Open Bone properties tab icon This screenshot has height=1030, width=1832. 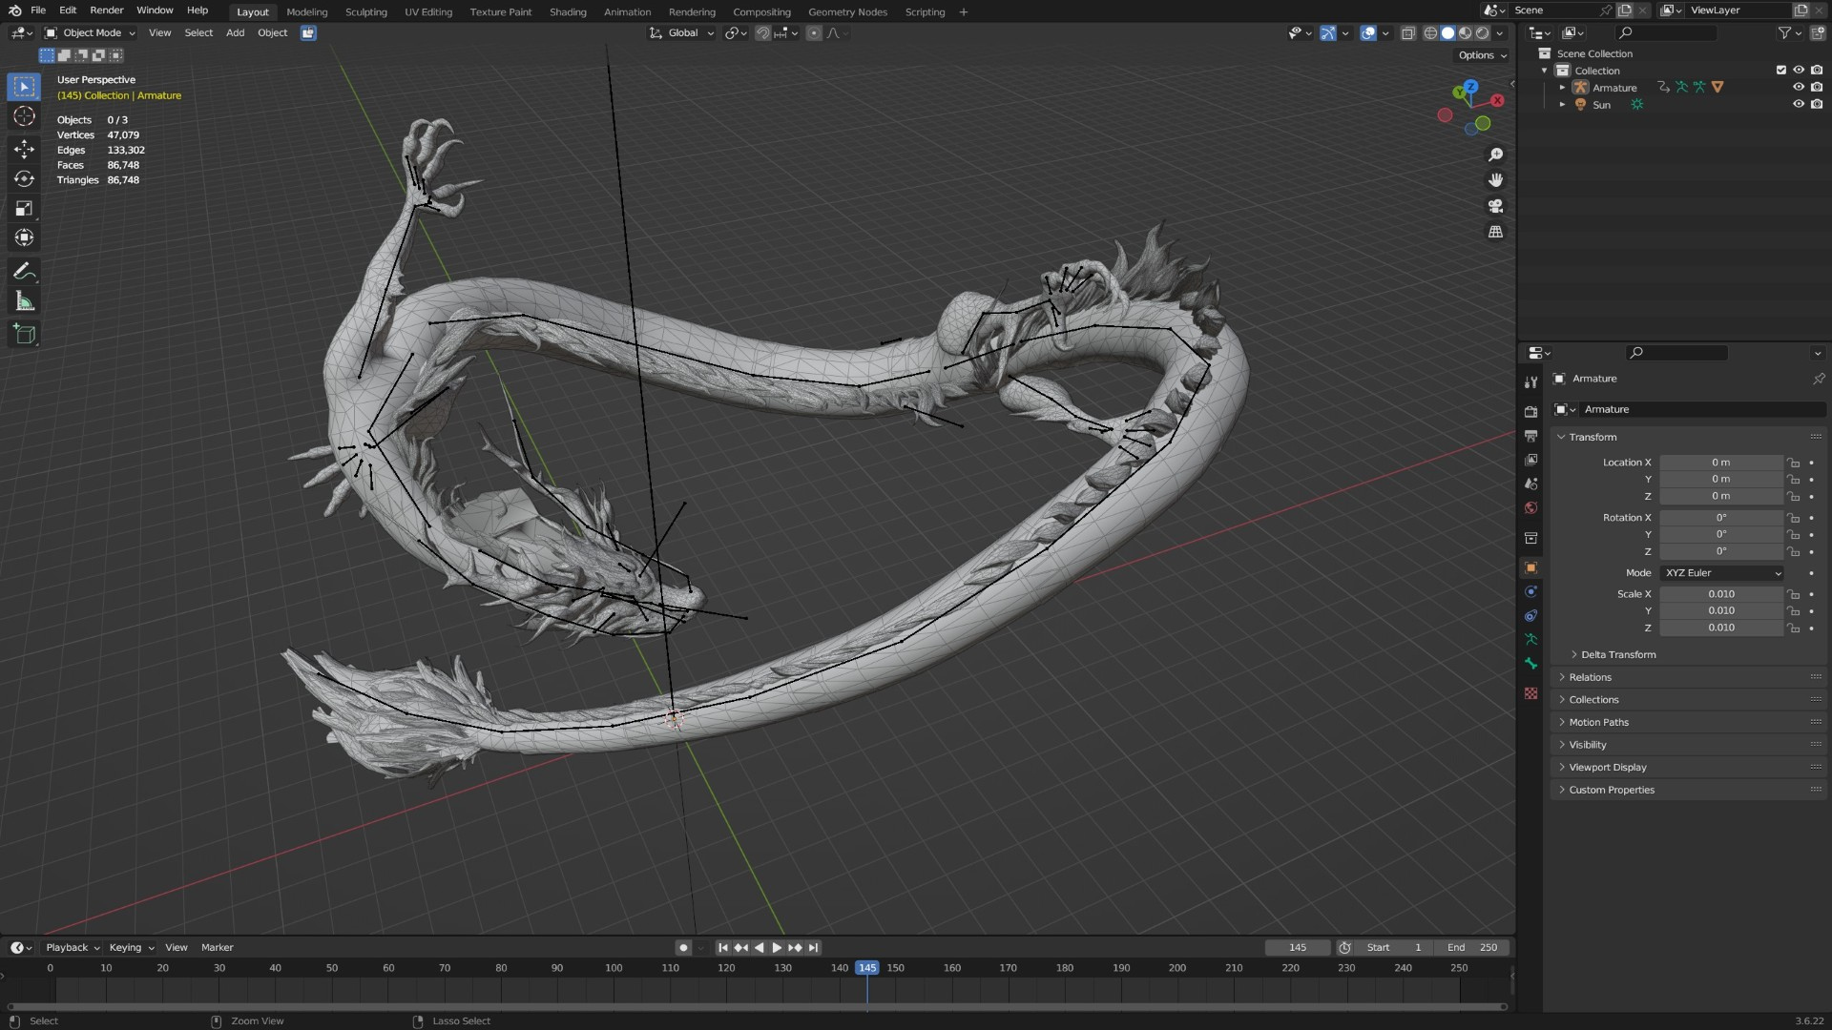(1530, 664)
